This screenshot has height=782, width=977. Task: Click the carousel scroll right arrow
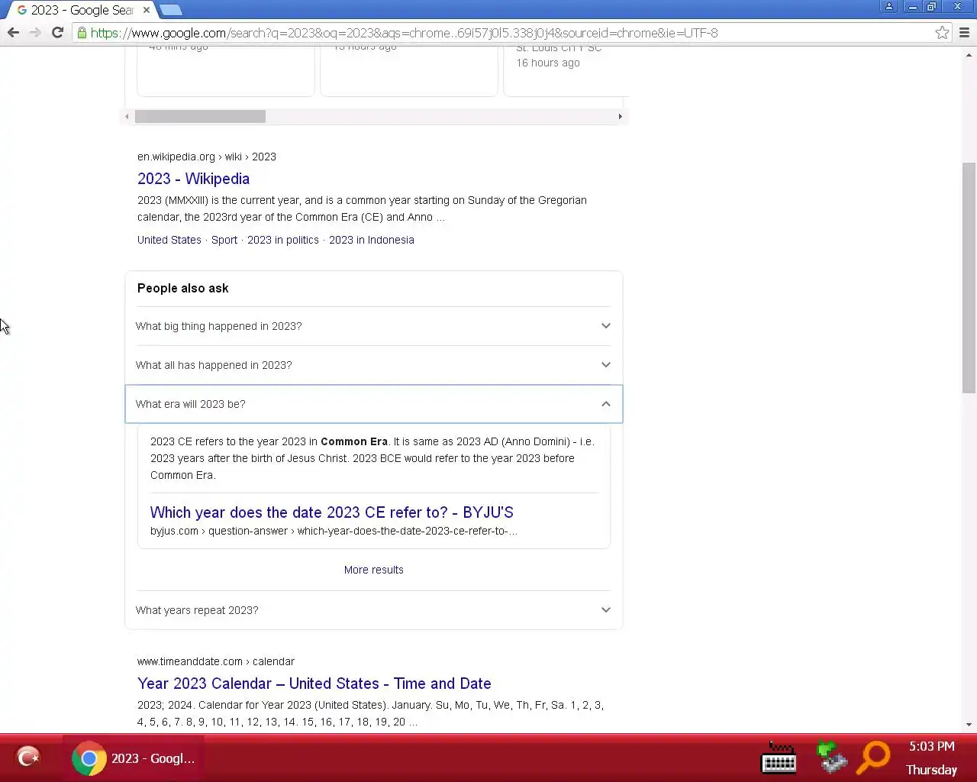coord(621,117)
